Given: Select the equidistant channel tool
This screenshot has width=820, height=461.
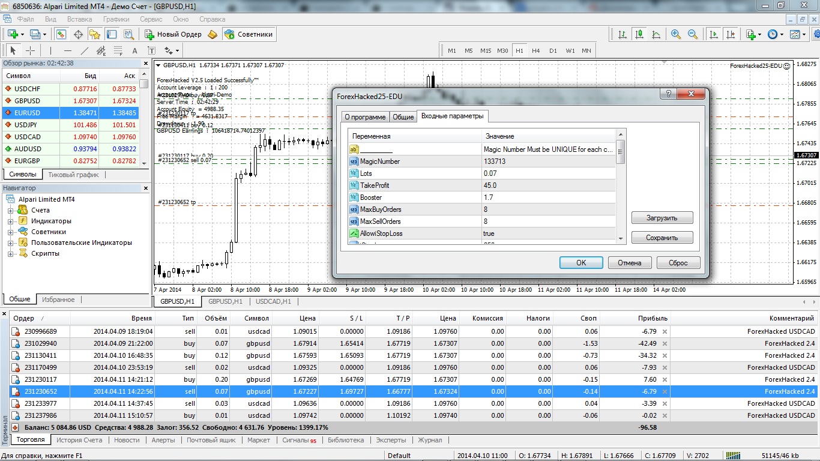Looking at the screenshot, I should [x=101, y=51].
